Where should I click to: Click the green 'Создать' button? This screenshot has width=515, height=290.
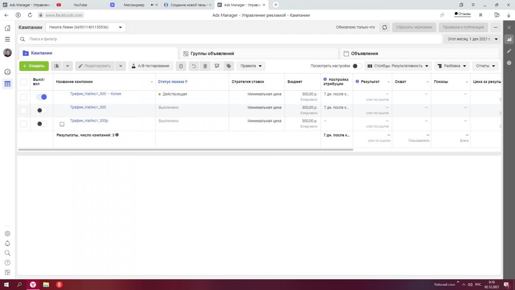33,66
